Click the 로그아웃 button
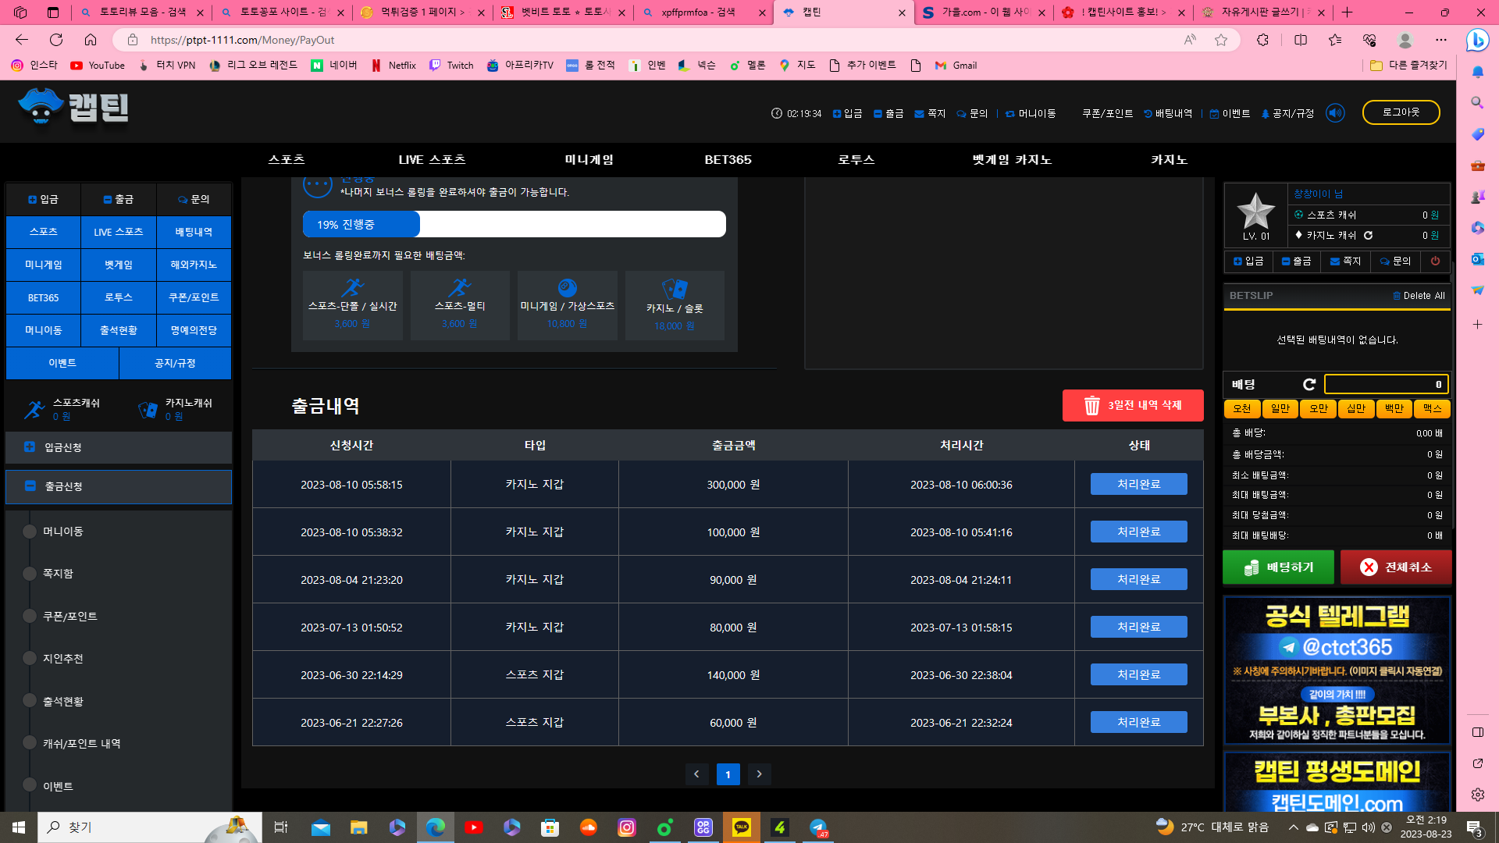The height and width of the screenshot is (843, 1499). pyautogui.click(x=1401, y=112)
